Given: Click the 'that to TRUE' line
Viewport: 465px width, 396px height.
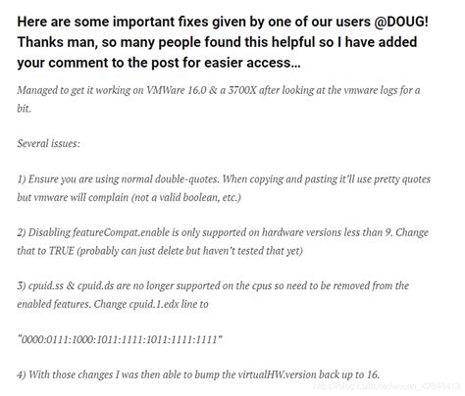Looking at the screenshot, I should tap(160, 251).
